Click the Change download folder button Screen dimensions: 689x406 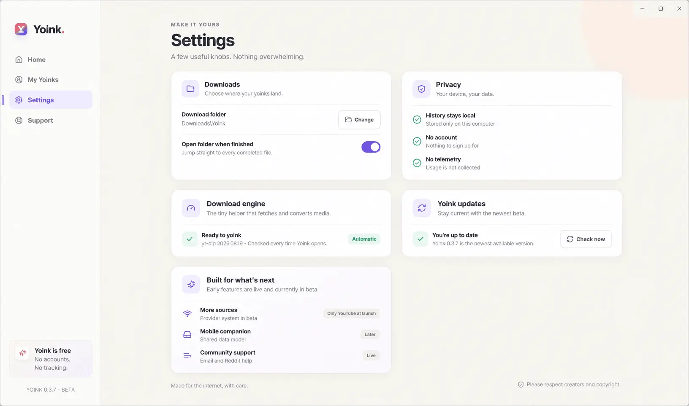[x=359, y=120]
